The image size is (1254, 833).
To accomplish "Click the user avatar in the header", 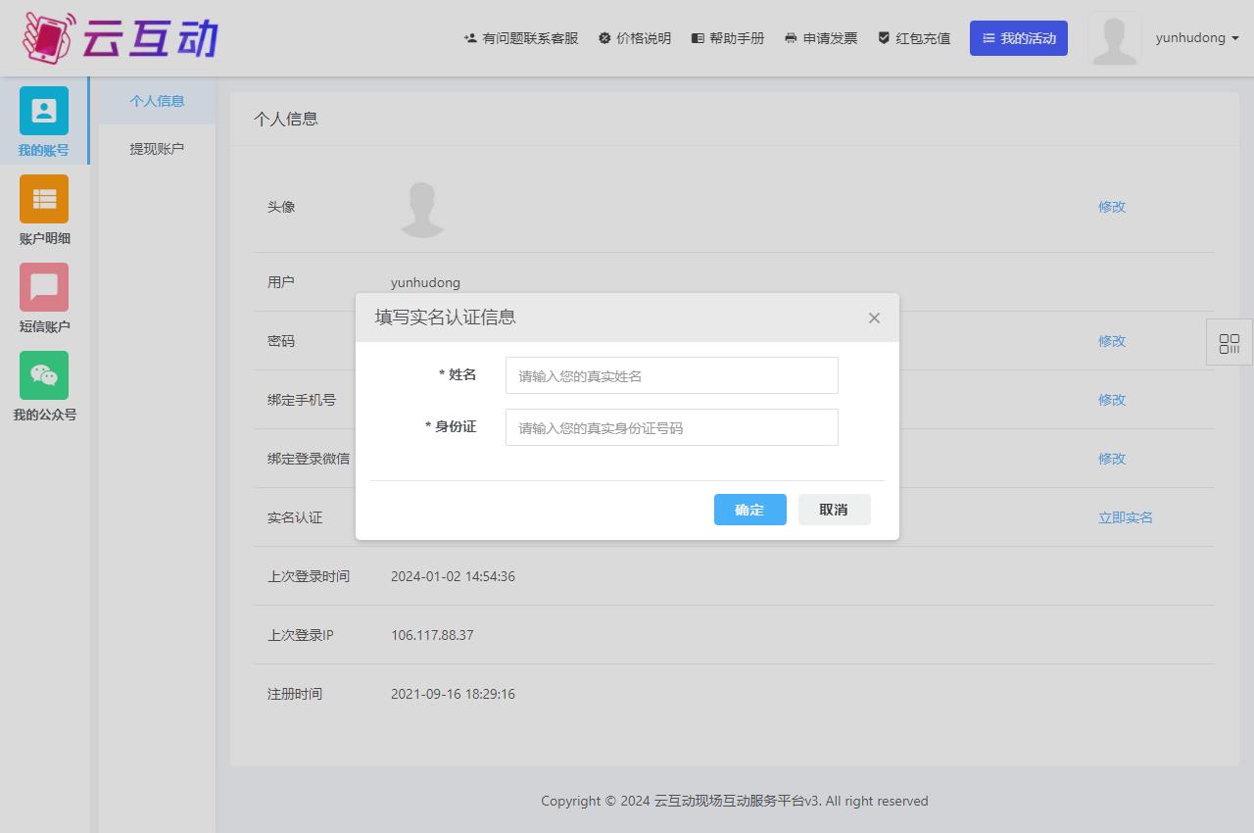I will [x=1114, y=39].
